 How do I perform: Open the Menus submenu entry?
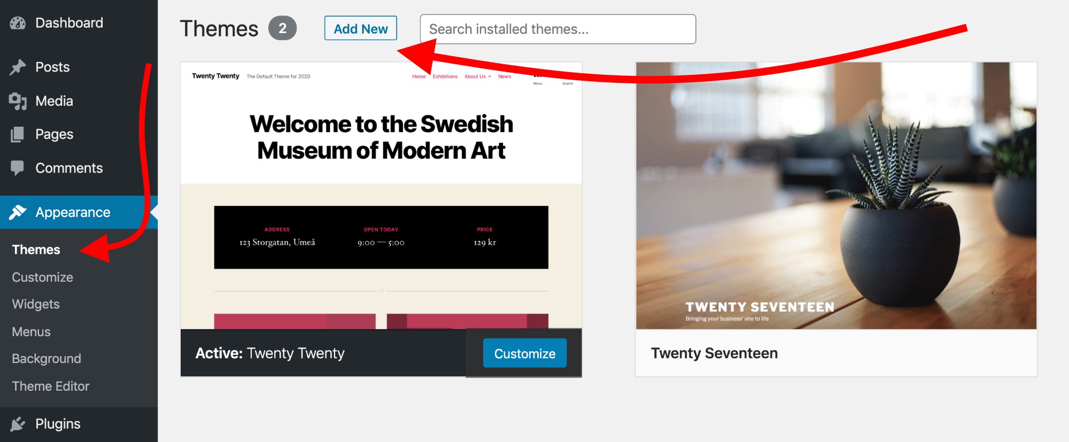pos(32,332)
